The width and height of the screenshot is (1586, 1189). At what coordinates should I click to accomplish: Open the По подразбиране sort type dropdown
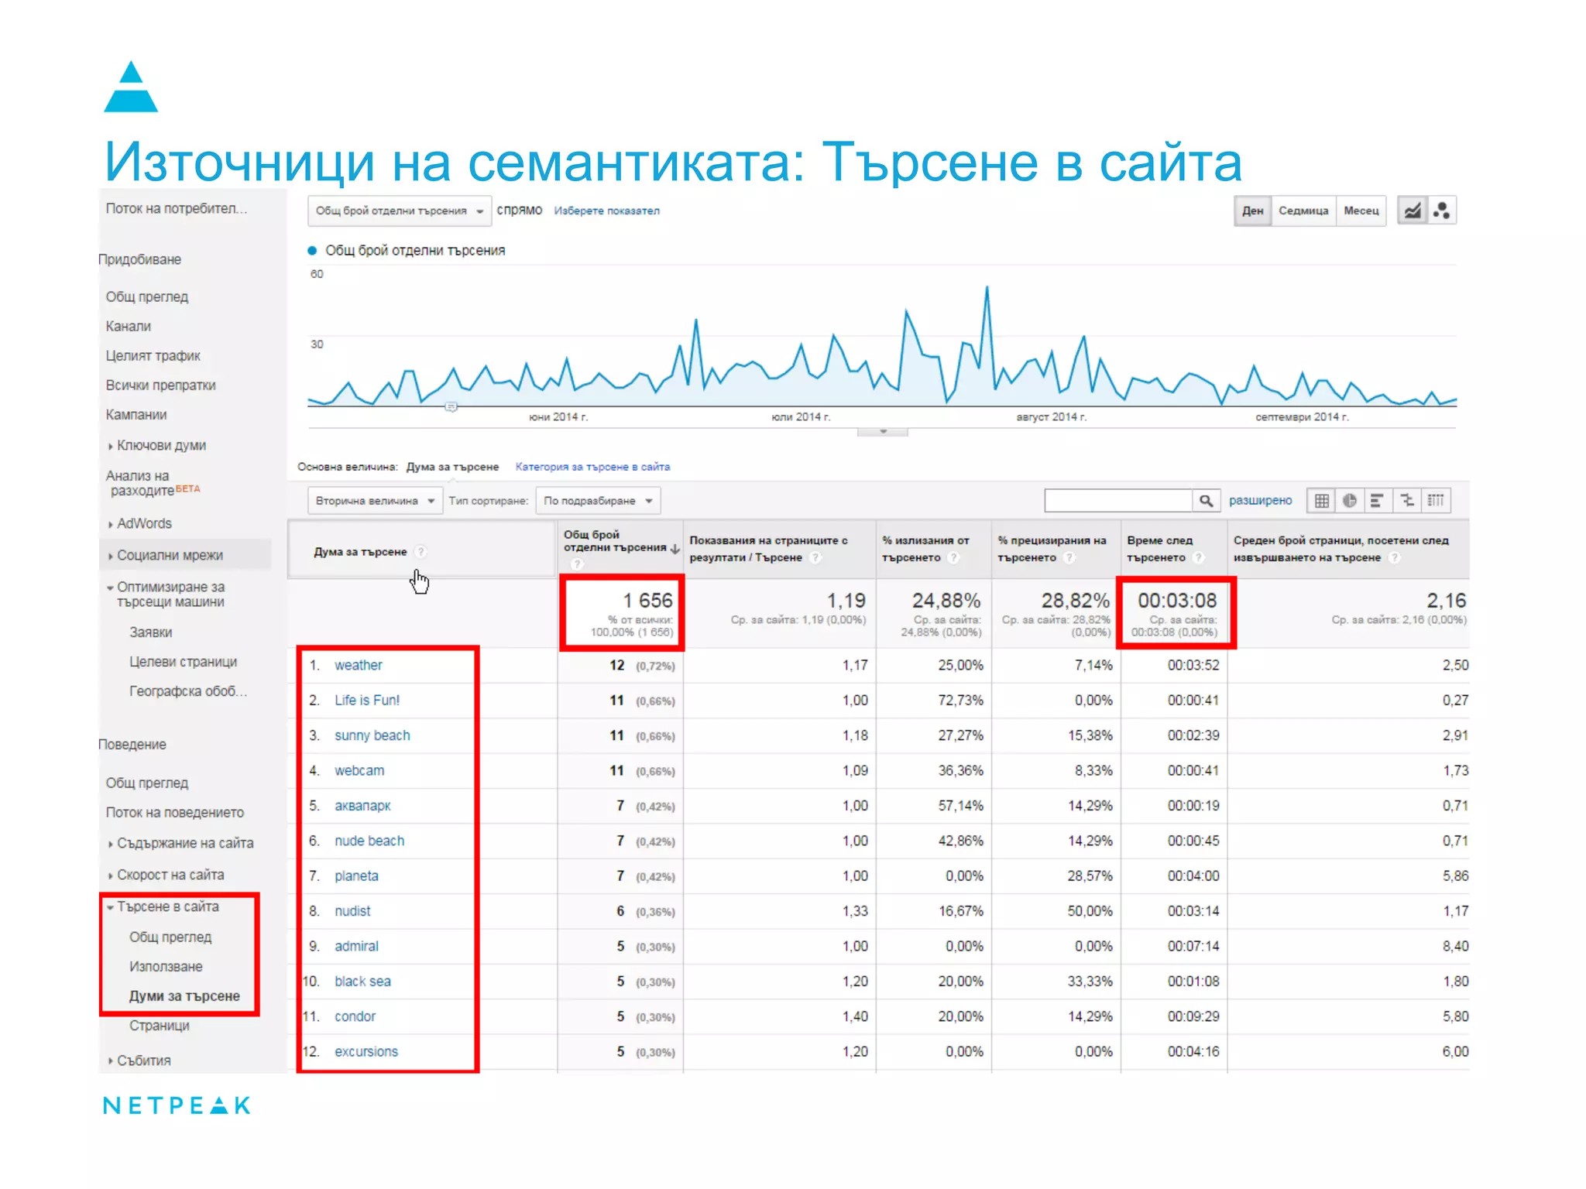click(x=598, y=501)
